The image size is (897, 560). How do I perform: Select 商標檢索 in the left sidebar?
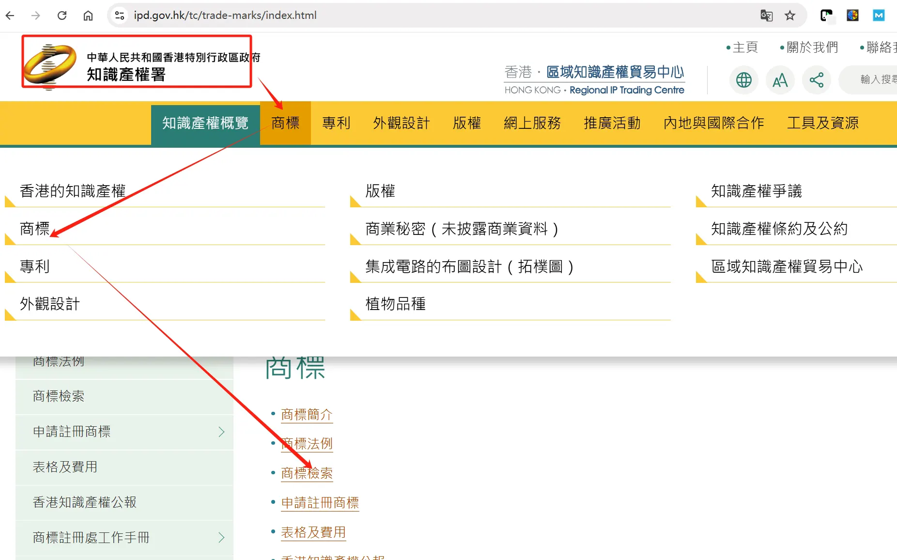(x=124, y=397)
